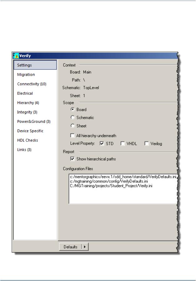Select the Schematic scope radio button
Image resolution: width=196 pixels, height=281 pixels.
72,117
